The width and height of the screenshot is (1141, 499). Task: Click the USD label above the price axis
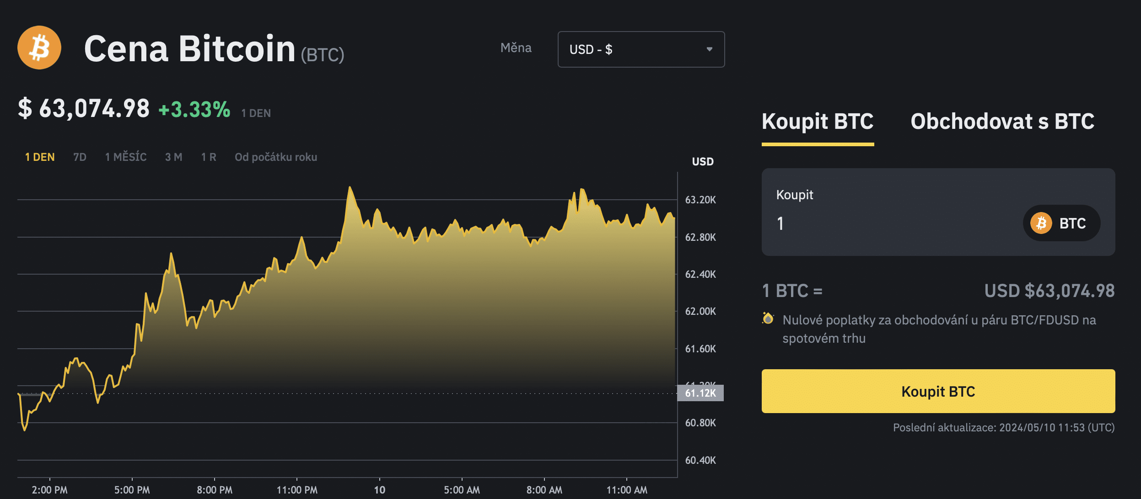pyautogui.click(x=703, y=162)
